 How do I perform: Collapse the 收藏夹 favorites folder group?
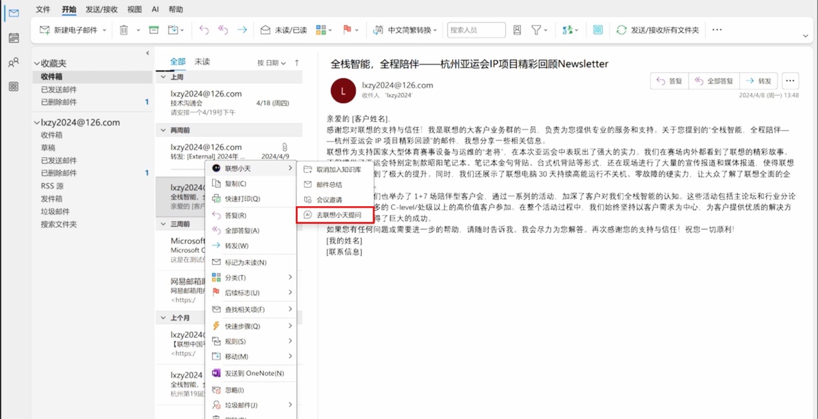37,64
